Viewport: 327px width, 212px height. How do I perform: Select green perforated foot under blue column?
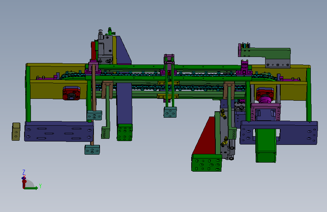[x=125, y=132]
